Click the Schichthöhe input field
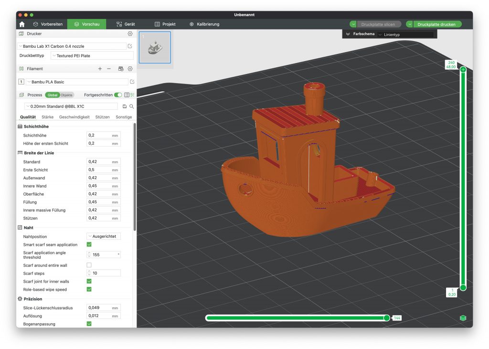This screenshot has width=489, height=349. pyautogui.click(x=99, y=136)
